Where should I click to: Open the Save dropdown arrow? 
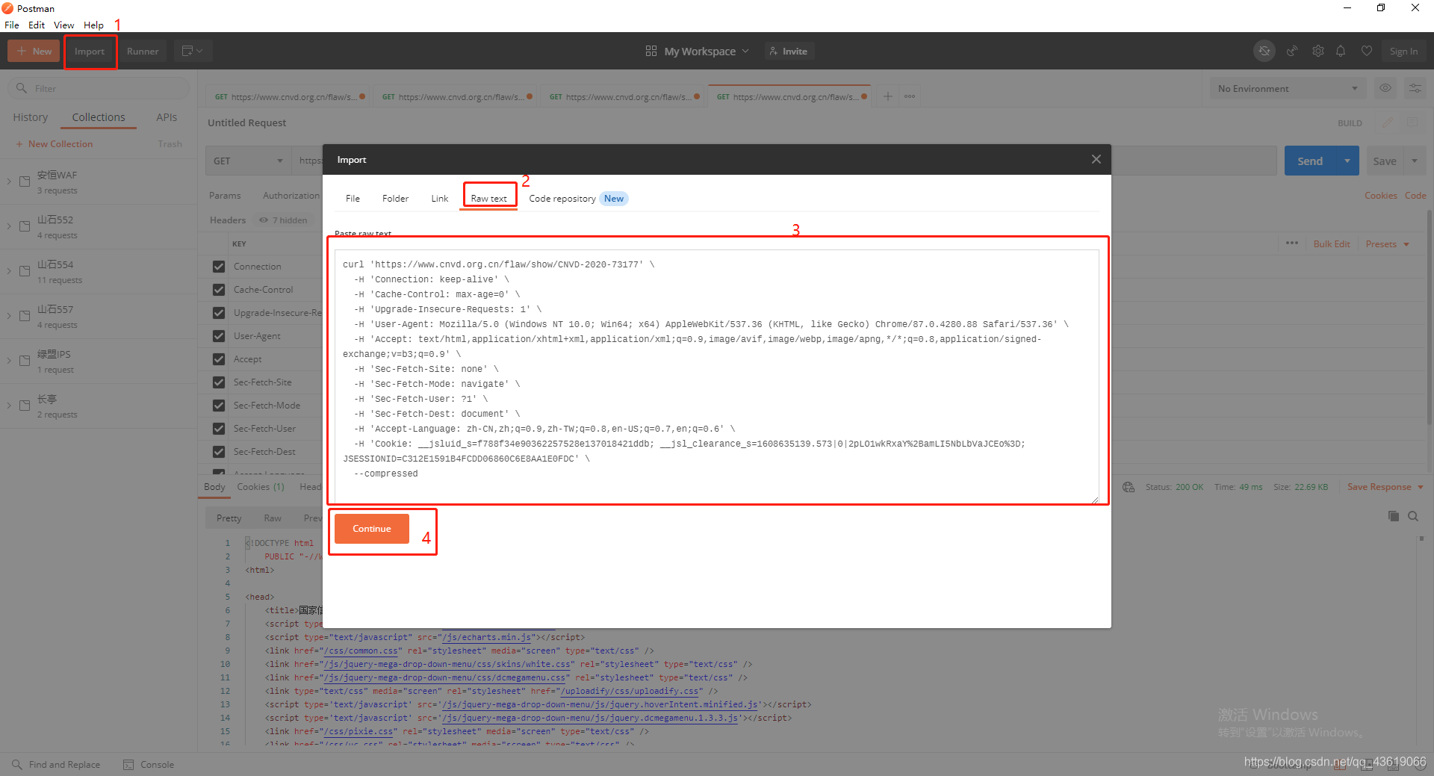click(1415, 161)
